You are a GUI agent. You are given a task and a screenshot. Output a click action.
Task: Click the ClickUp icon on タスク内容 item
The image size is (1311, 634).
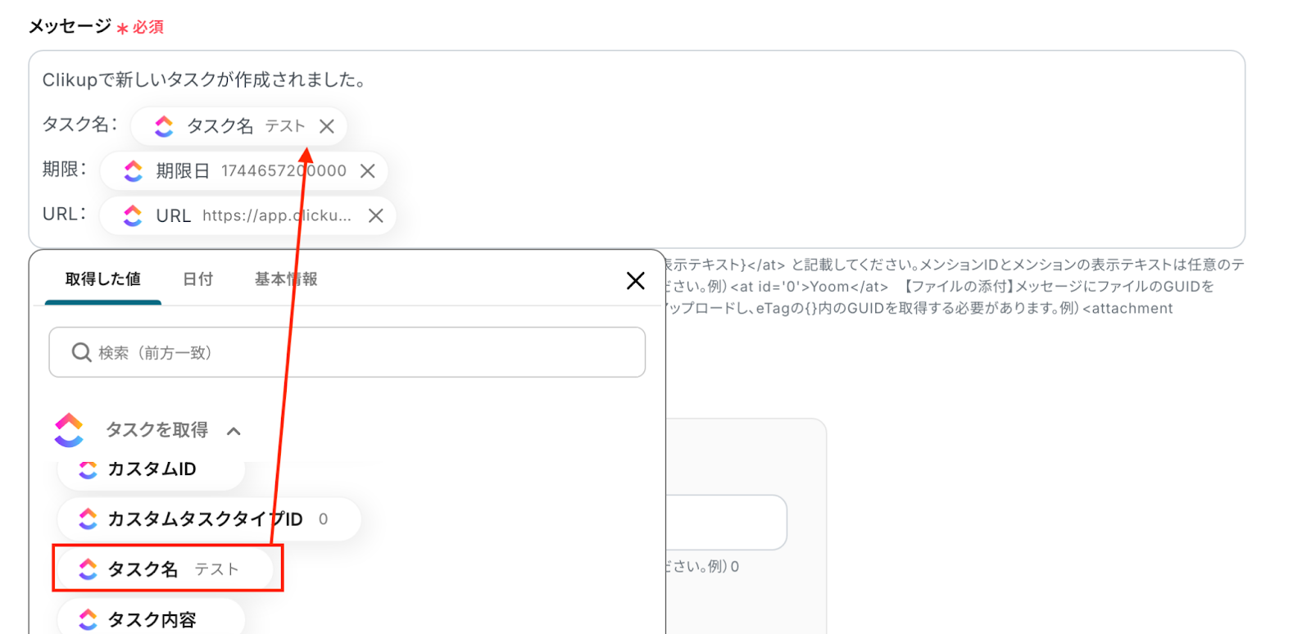[88, 620]
